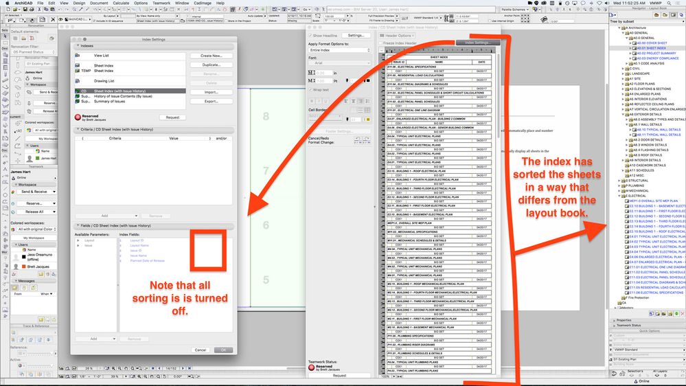Click the Messages inbox icon in Teamwork palette
This screenshot has width=686, height=386.
coord(15,288)
